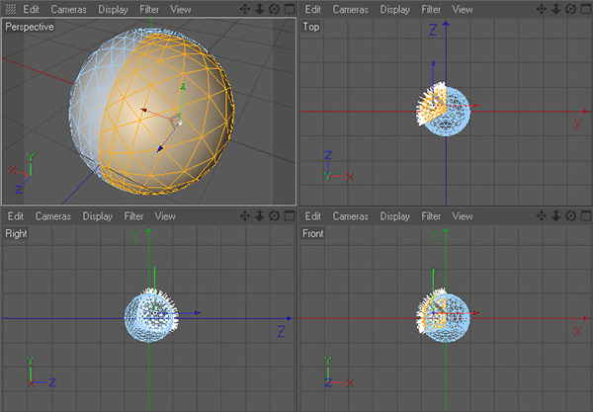The image size is (593, 412).
Task: Toggle maximize icon of the Front viewport
Action: click(586, 215)
